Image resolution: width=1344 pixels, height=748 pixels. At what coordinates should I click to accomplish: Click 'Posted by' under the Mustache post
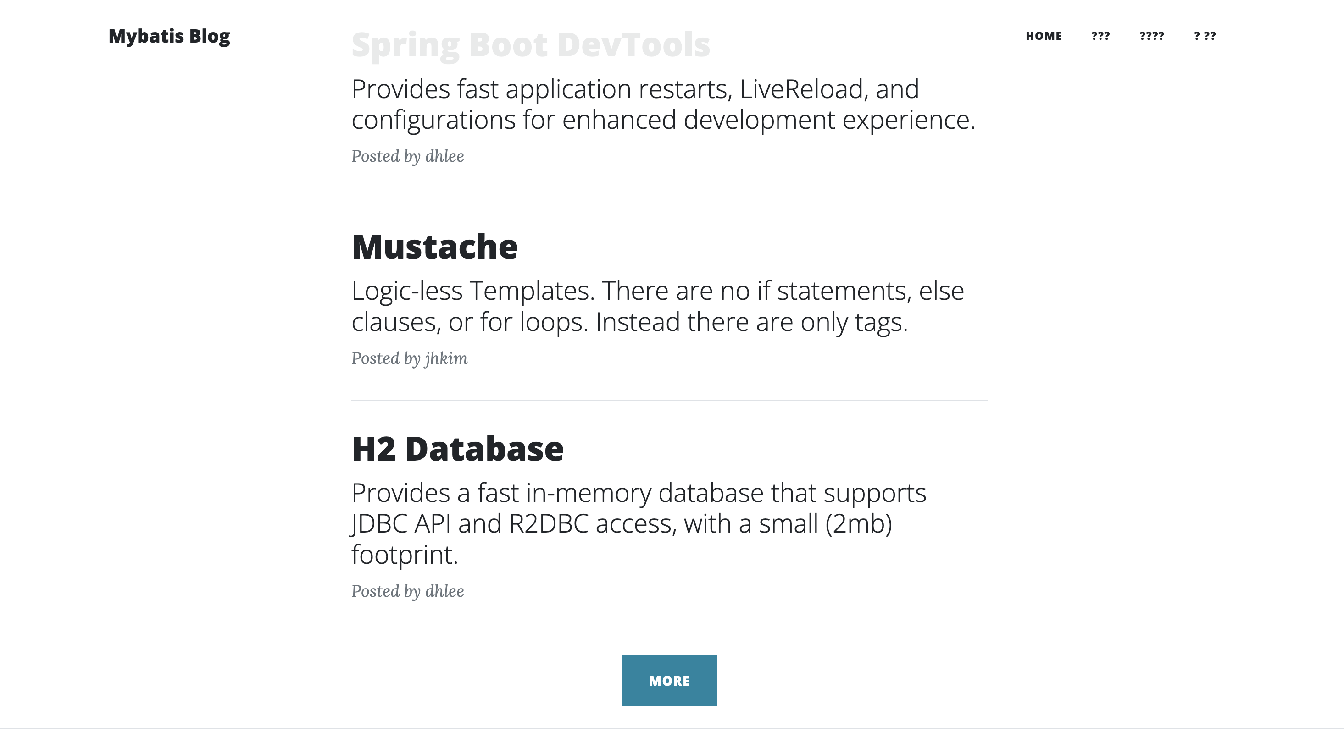386,358
